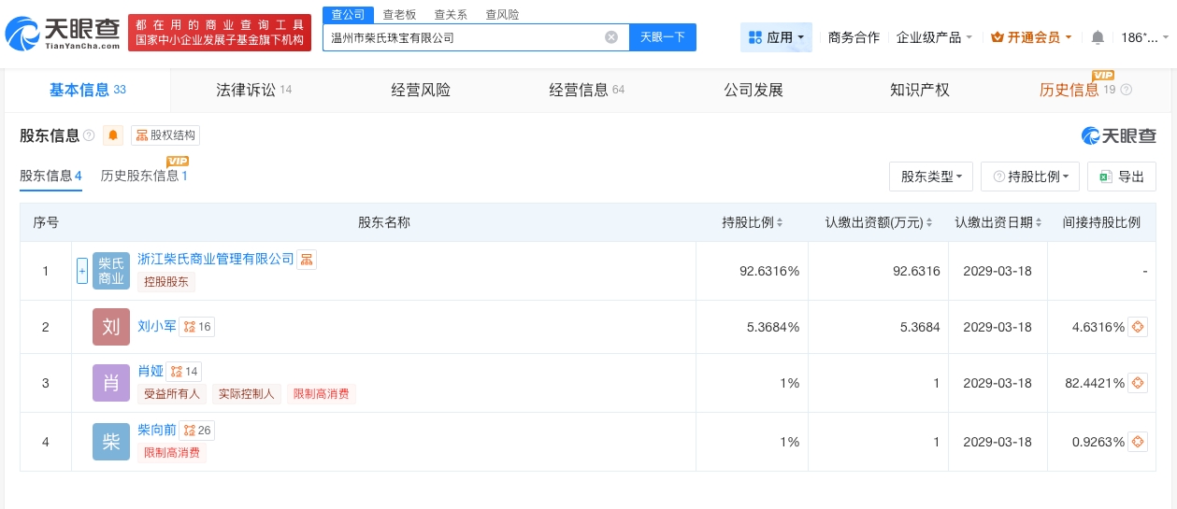The width and height of the screenshot is (1177, 509).
Task: Open the TianYanCha logo homepage
Action: 63,33
